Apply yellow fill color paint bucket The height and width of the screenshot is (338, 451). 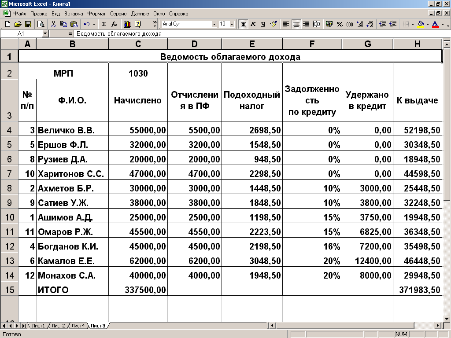[421, 24]
